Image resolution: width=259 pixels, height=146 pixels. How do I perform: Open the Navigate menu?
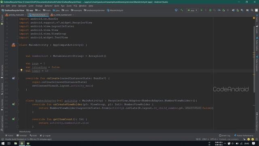(22, 6)
